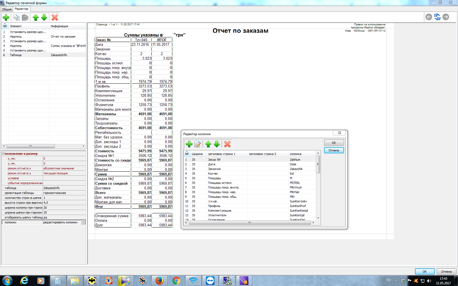
Task: Delete column red cross in column editor
Action: click(x=227, y=144)
